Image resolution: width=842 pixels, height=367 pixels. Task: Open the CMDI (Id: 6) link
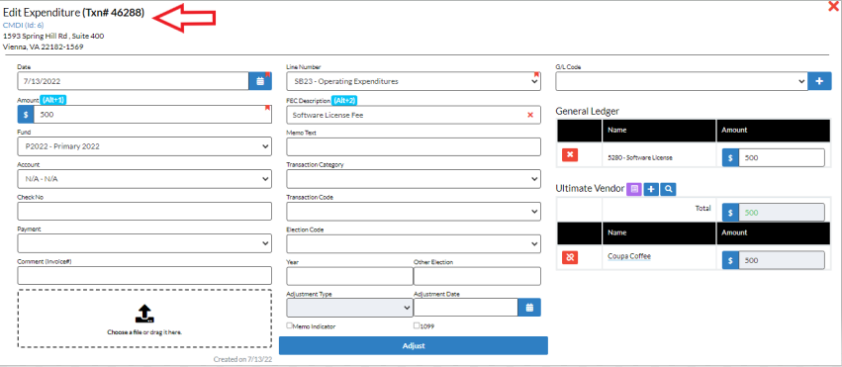tap(23, 25)
